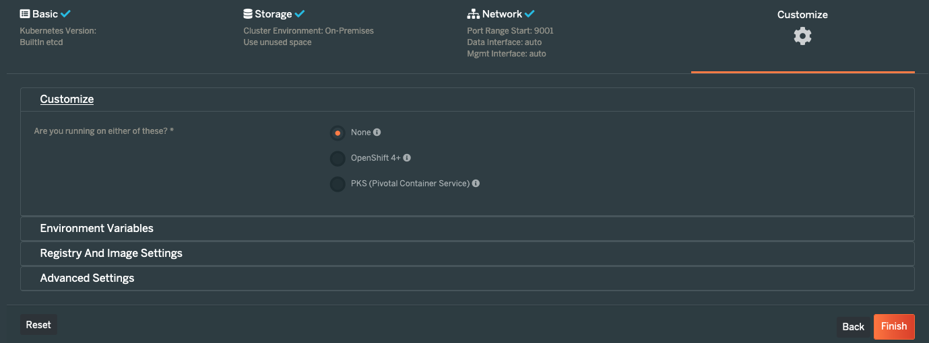Click the Storage database stack icon
Viewport: 929px width, 343px height.
tap(248, 13)
